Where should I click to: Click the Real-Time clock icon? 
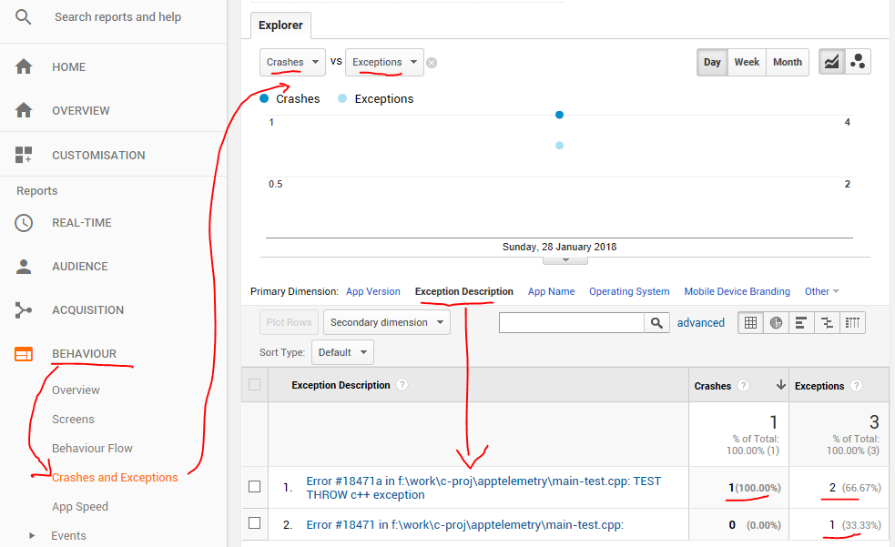click(x=24, y=222)
